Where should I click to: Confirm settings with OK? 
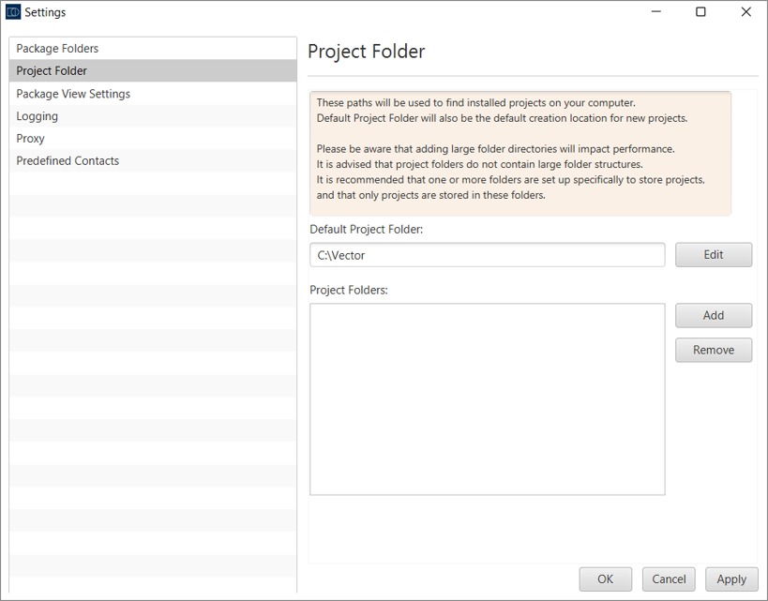coord(606,579)
